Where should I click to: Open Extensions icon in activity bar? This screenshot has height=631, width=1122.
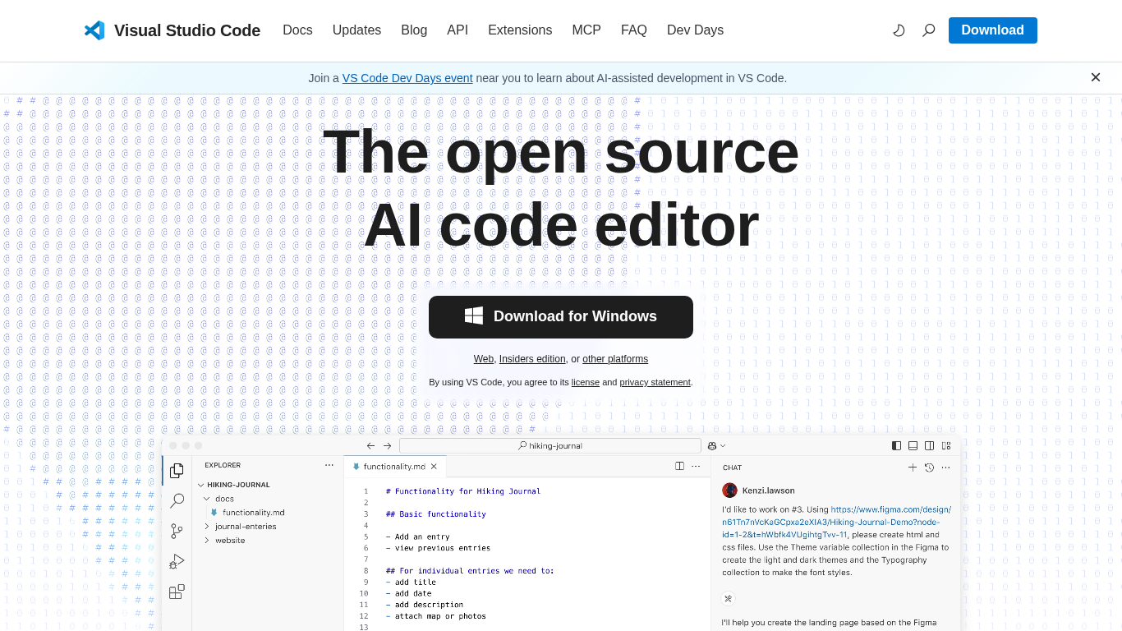[177, 592]
